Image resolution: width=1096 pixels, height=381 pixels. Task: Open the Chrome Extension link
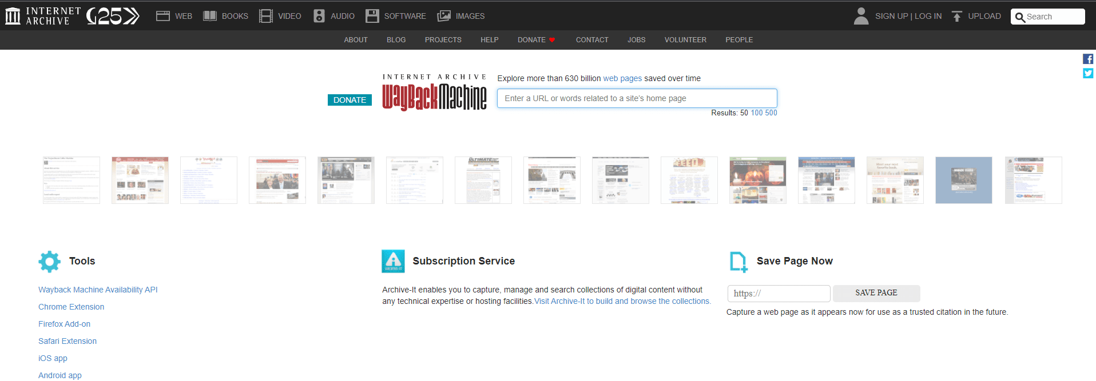[71, 307]
